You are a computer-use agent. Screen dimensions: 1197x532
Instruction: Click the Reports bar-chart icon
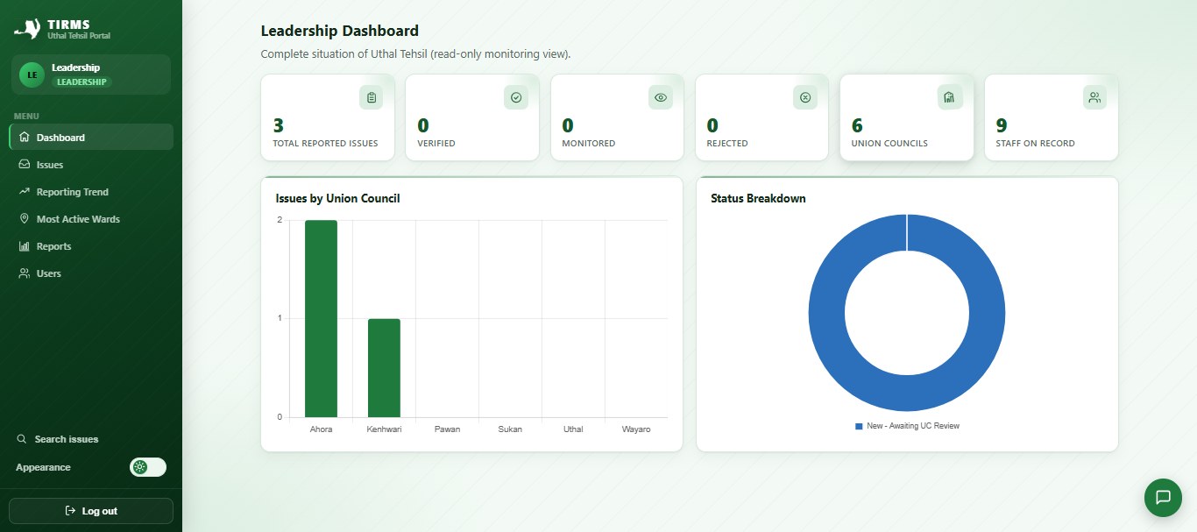pyautogui.click(x=25, y=246)
